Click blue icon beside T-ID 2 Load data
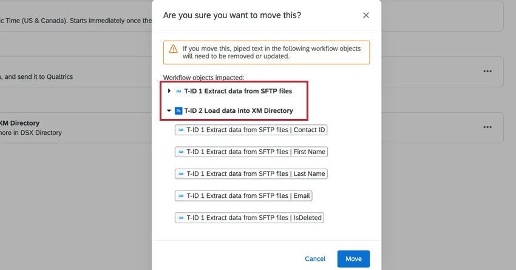The height and width of the screenshot is (270, 516). [x=178, y=111]
